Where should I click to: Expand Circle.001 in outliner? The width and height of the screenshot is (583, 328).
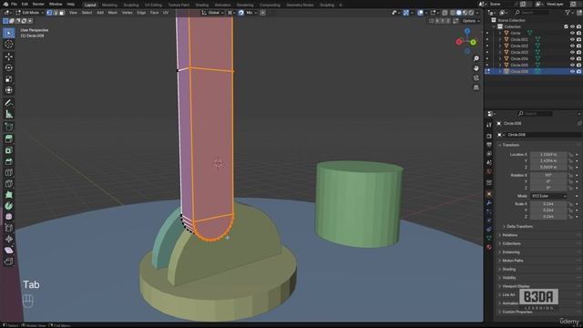[x=500, y=39]
